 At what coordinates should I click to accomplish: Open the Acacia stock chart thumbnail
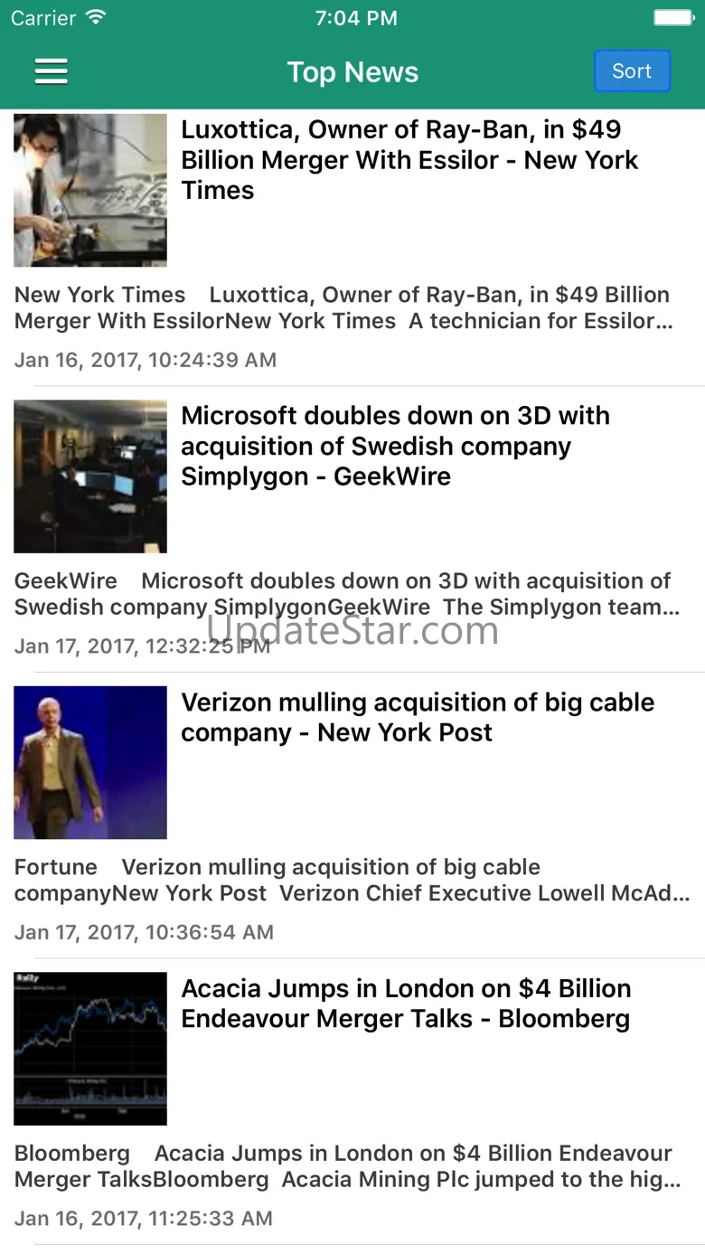90,1049
